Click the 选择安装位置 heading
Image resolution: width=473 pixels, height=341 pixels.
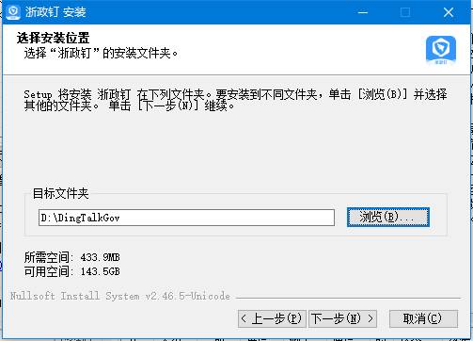(54, 39)
